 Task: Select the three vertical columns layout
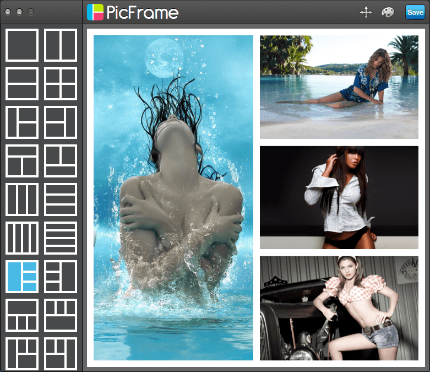pos(22,200)
